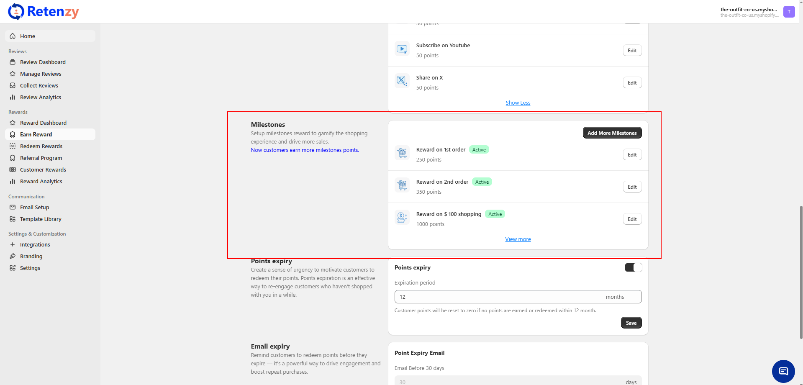Click the Expiration period months field
Screen dimensions: 803x385
pyautogui.click(x=498, y=297)
